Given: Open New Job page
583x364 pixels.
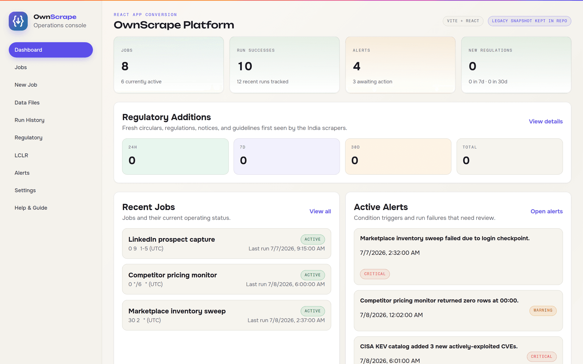Looking at the screenshot, I should click(51, 85).
